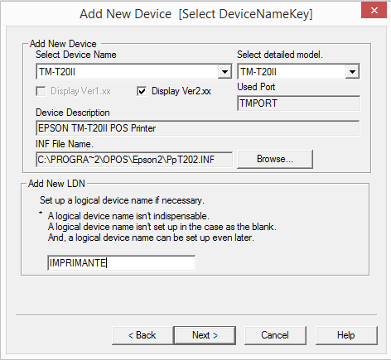
Task: Click the Add New LDN group heading
Action: 56,184
